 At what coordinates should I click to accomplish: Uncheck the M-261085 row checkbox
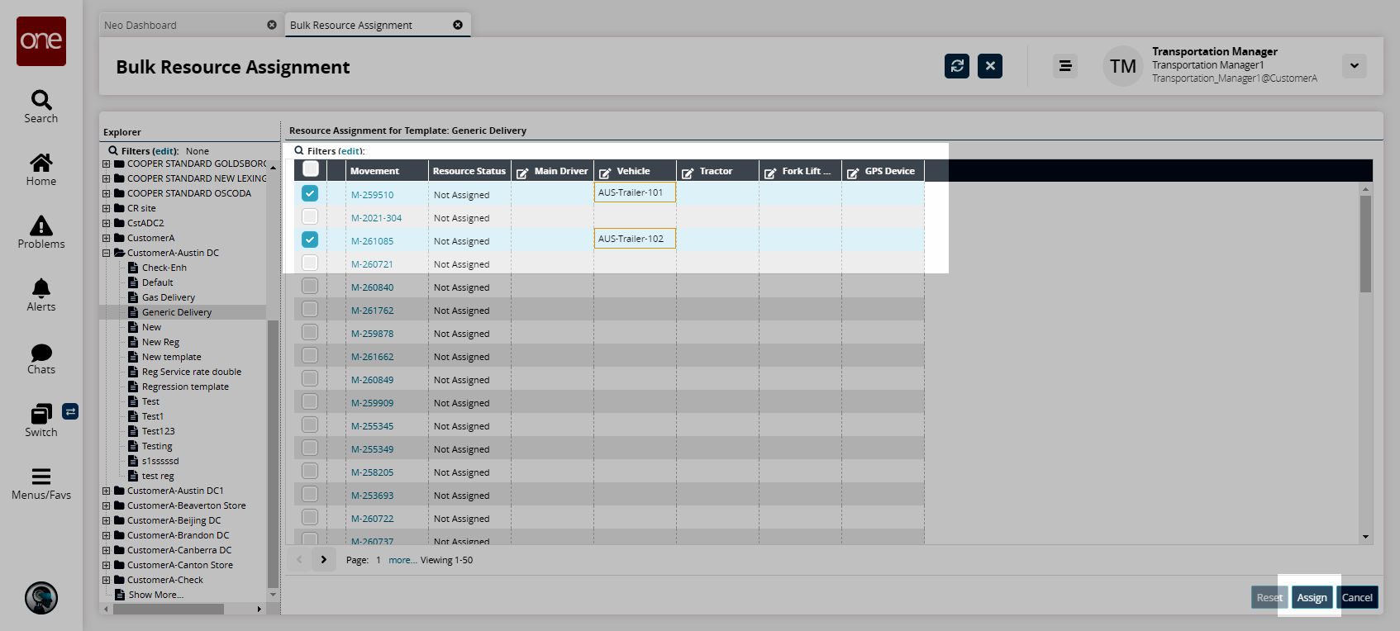[x=310, y=240]
